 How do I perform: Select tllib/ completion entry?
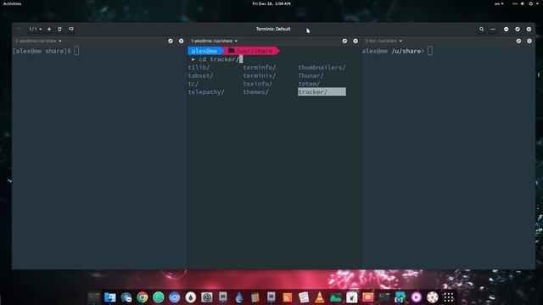tap(199, 68)
